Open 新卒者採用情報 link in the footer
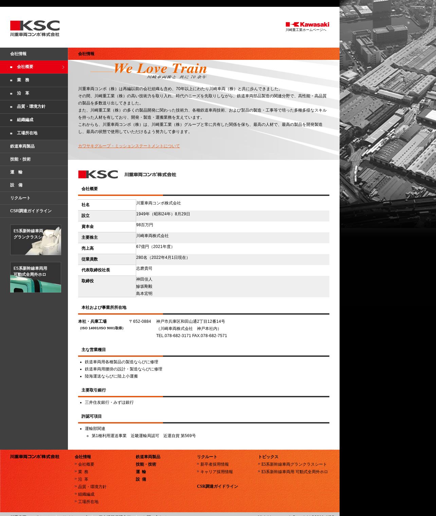The height and width of the screenshot is (516, 436). (215, 464)
